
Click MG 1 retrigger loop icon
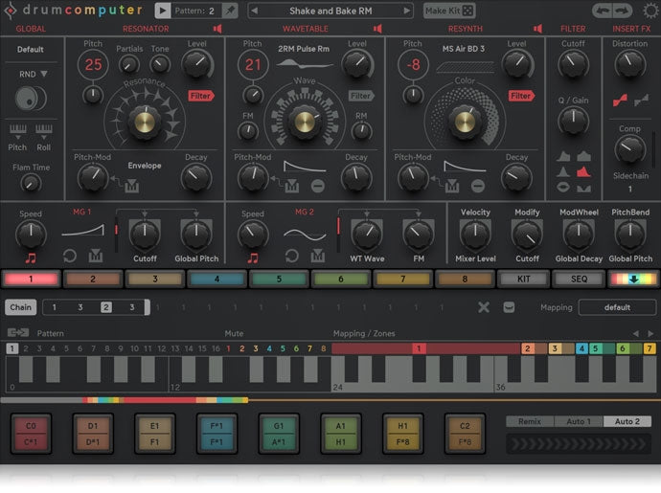[70, 256]
